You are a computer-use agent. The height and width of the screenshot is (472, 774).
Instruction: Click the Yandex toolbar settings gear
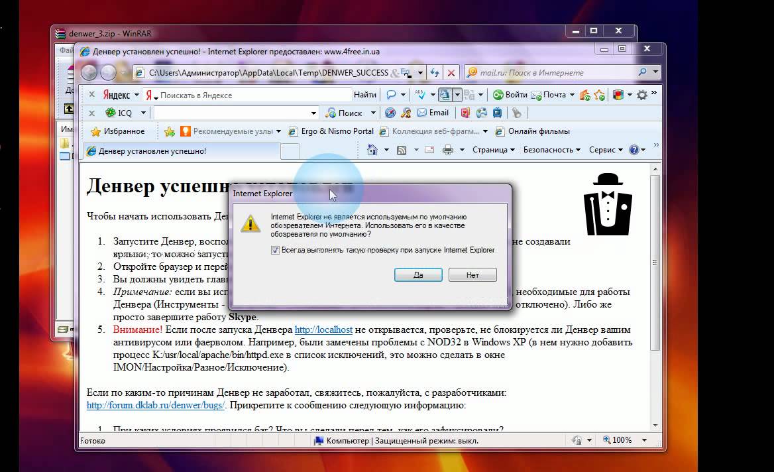point(641,95)
